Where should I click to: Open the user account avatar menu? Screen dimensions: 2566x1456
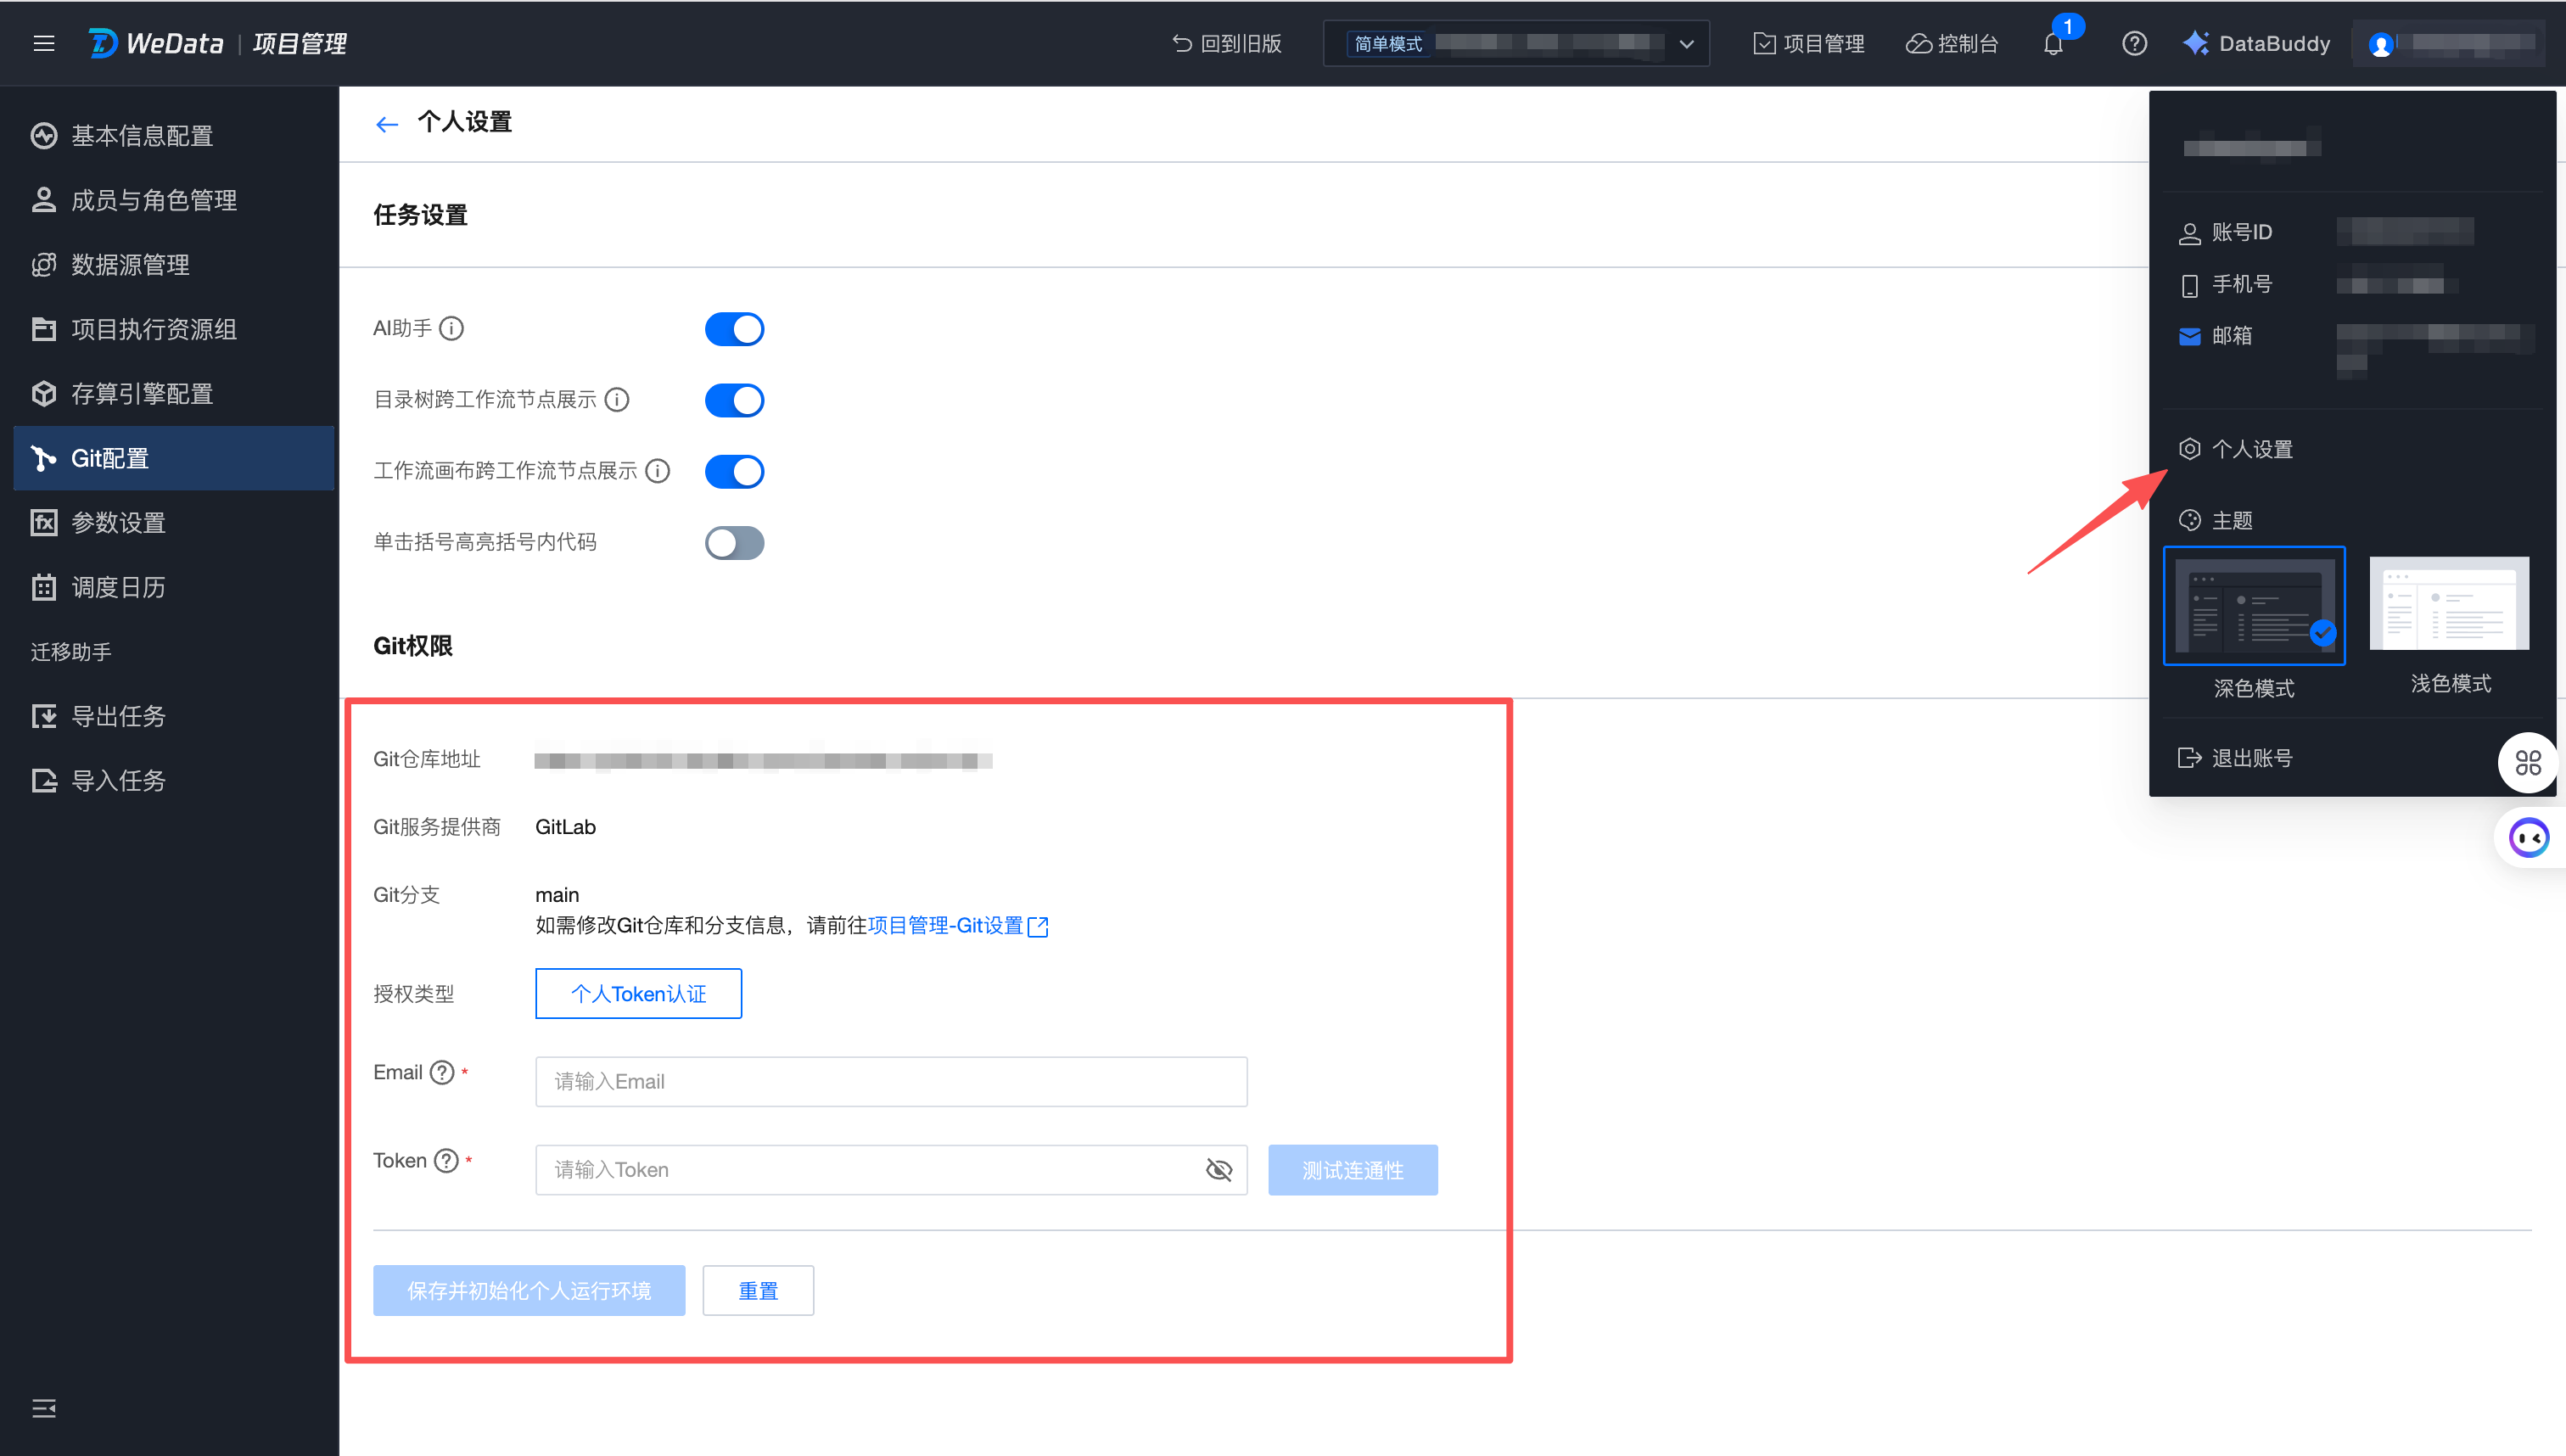(x=2381, y=44)
